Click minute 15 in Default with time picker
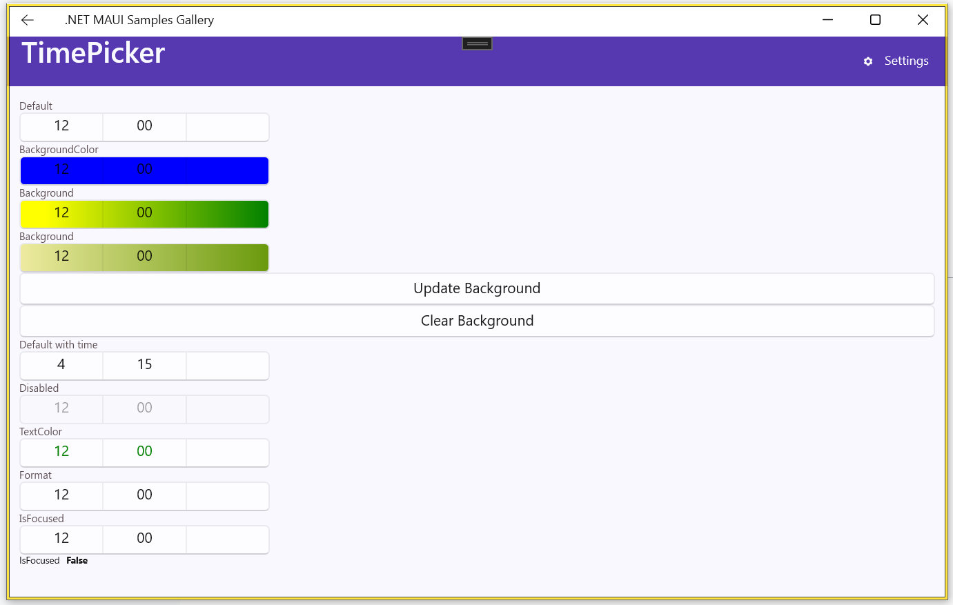Screen dimensions: 953x605 144,365
